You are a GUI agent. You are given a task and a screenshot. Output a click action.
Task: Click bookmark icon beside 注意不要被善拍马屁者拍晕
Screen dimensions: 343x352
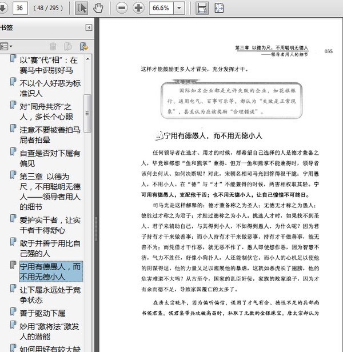tap(13, 129)
